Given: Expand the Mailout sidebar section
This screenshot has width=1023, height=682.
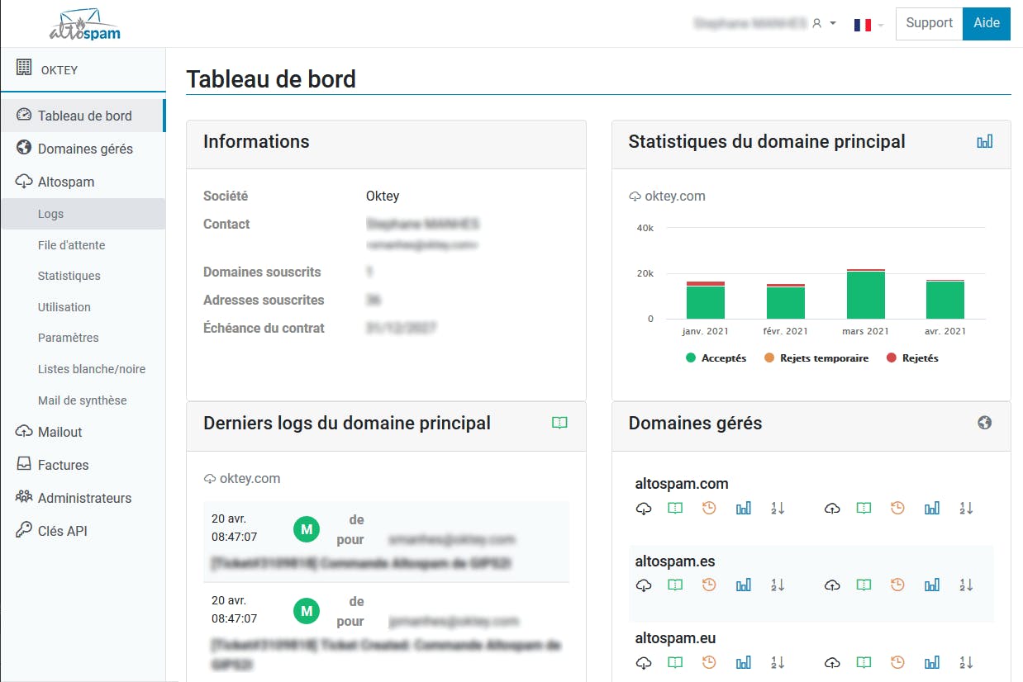Looking at the screenshot, I should coord(83,432).
